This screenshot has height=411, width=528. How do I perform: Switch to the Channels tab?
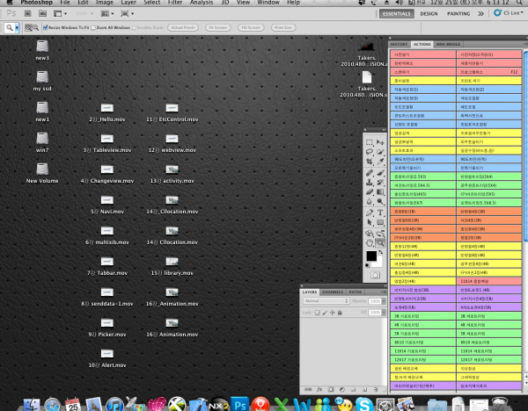[x=333, y=292]
